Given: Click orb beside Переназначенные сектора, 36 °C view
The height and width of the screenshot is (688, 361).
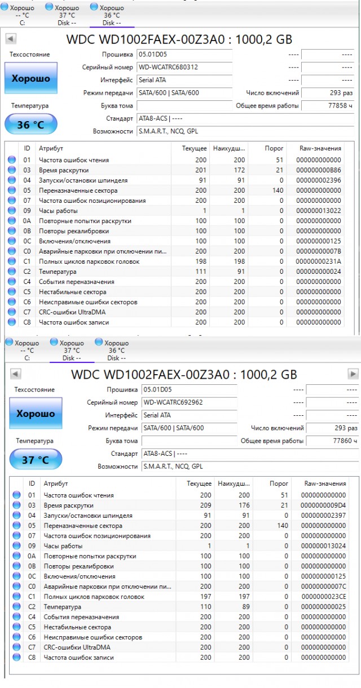Looking at the screenshot, I should [x=11, y=190].
